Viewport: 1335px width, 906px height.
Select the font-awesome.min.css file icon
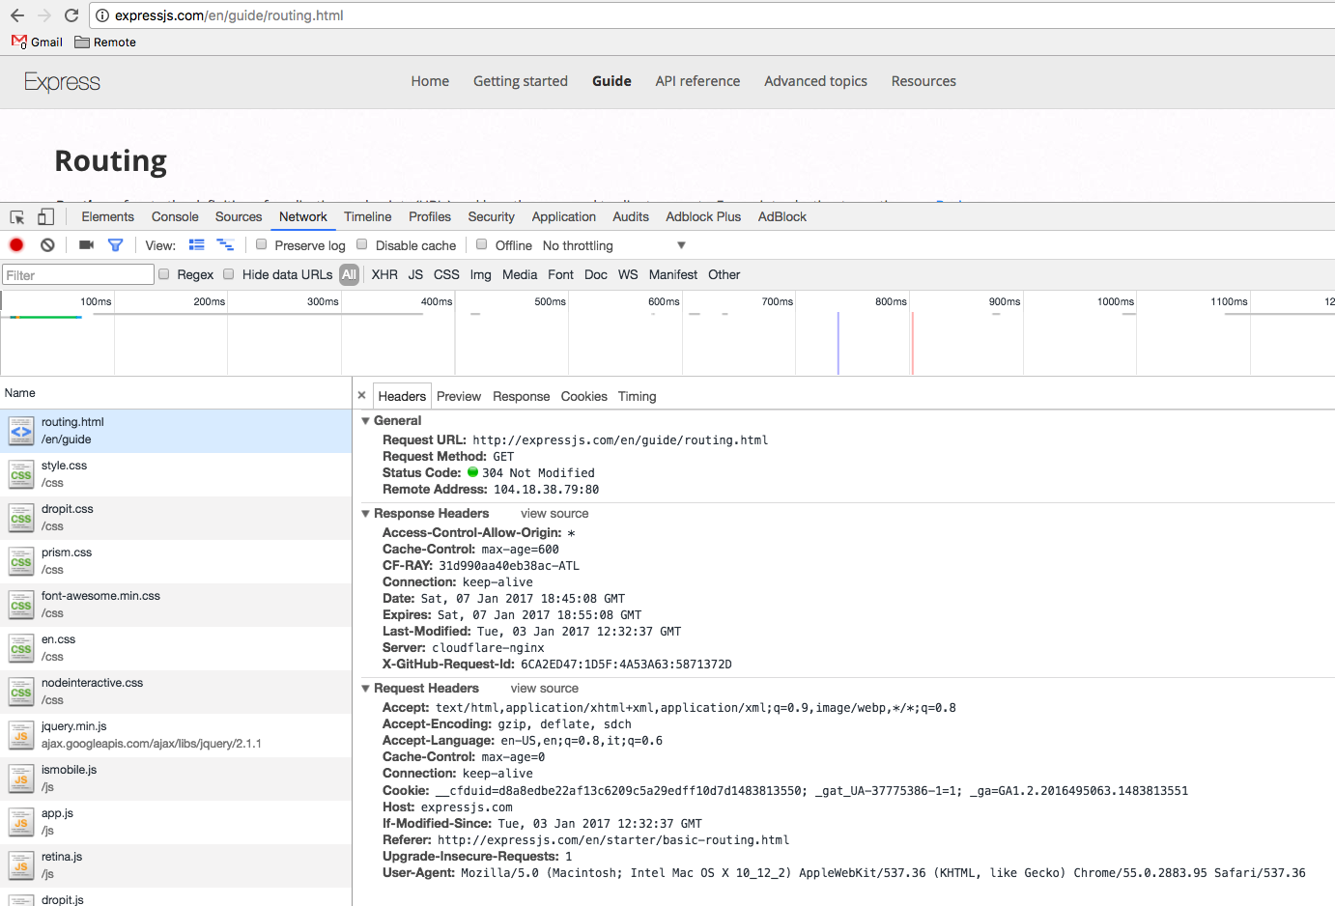click(x=21, y=605)
